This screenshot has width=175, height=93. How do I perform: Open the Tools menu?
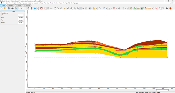coord(51,3)
